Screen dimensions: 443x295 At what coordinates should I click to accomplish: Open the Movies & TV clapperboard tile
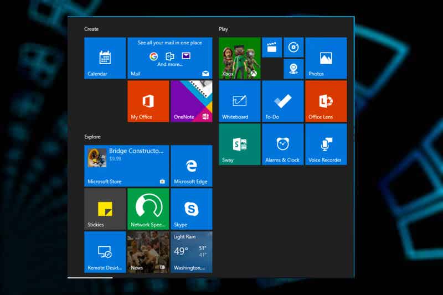(x=272, y=47)
